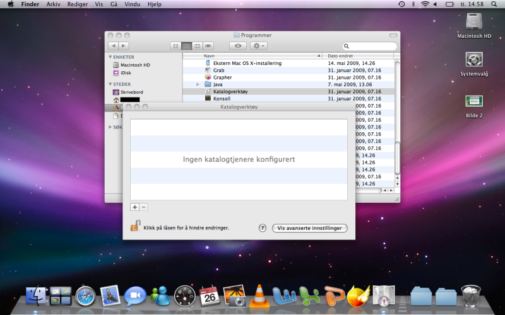The height and width of the screenshot is (315, 505).
Task: Open Microsoft Word from the Dock
Action: click(284, 295)
